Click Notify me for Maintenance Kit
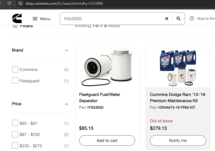215x151 pixels. click(x=178, y=140)
